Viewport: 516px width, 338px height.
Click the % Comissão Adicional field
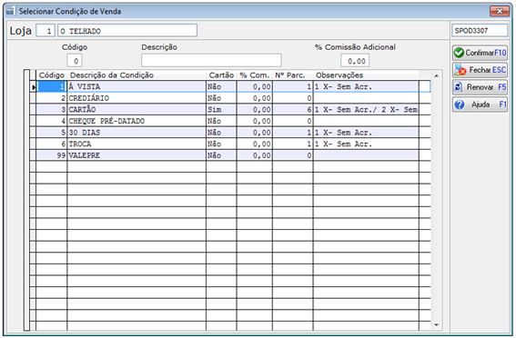355,61
